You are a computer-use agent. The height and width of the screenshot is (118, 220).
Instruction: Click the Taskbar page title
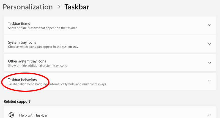coord(77,7)
